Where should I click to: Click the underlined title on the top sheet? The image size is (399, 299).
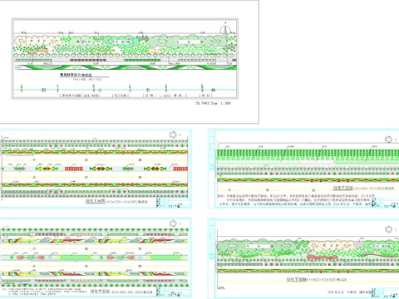pyautogui.click(x=76, y=75)
